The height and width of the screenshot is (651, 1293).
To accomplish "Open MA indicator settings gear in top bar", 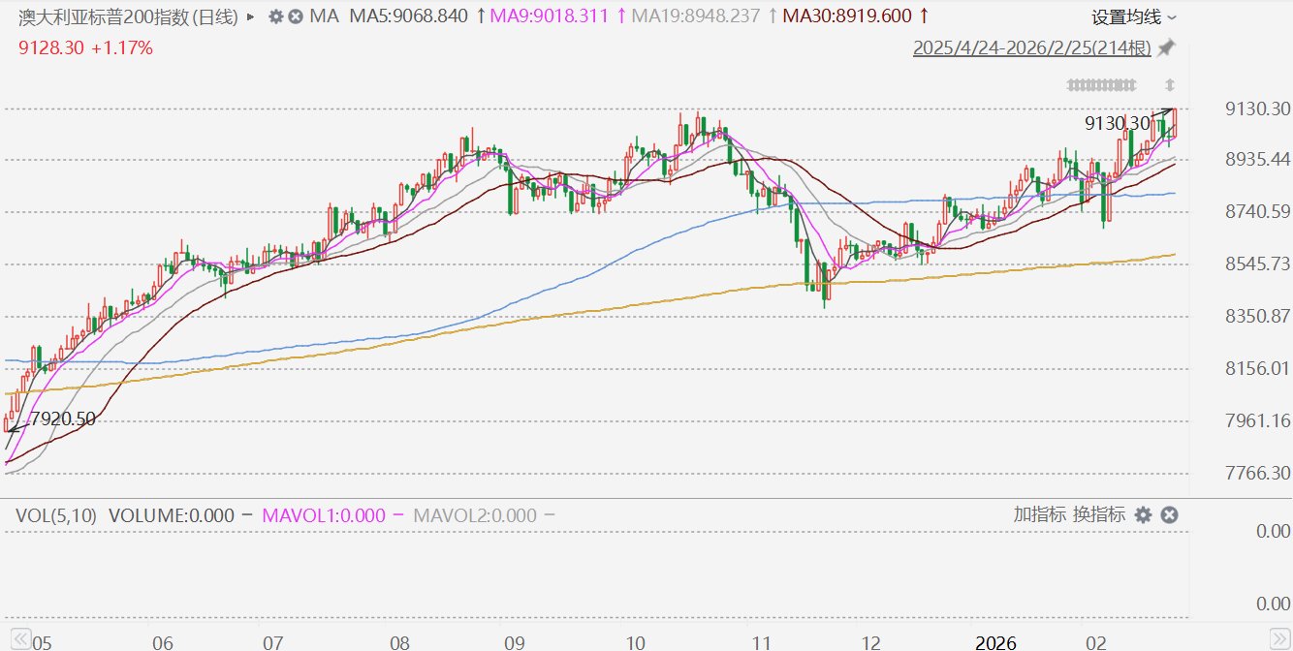I will (276, 16).
